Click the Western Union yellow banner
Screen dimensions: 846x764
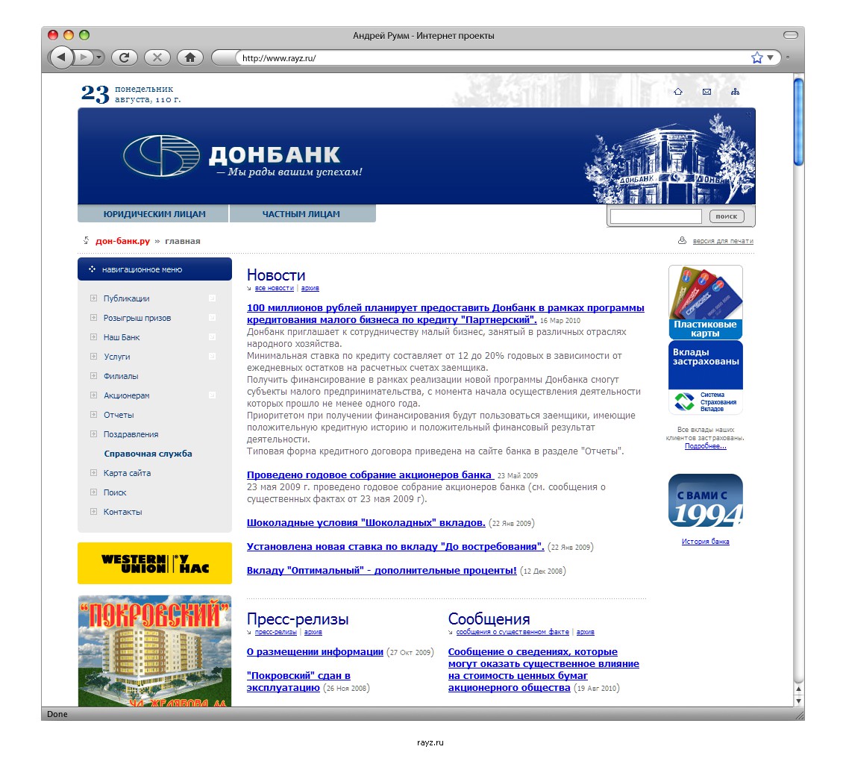pyautogui.click(x=155, y=563)
